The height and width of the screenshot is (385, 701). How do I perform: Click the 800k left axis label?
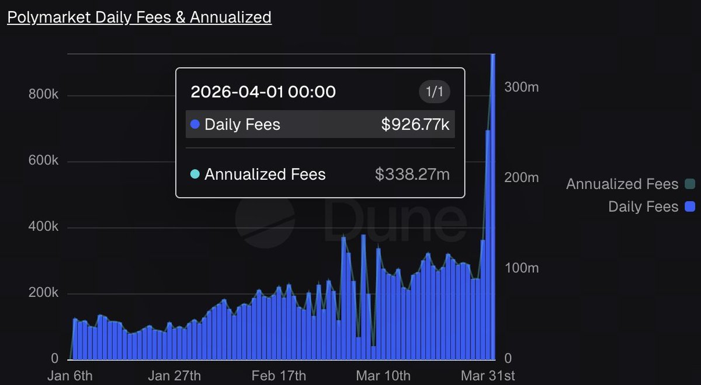point(43,96)
